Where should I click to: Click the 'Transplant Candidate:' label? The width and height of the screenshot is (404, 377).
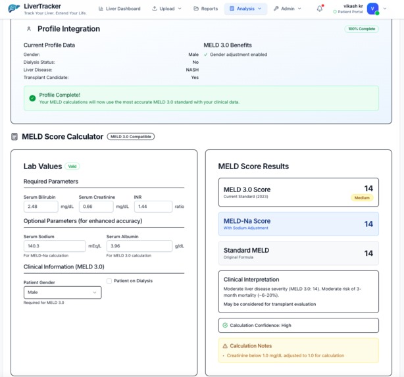tap(46, 78)
